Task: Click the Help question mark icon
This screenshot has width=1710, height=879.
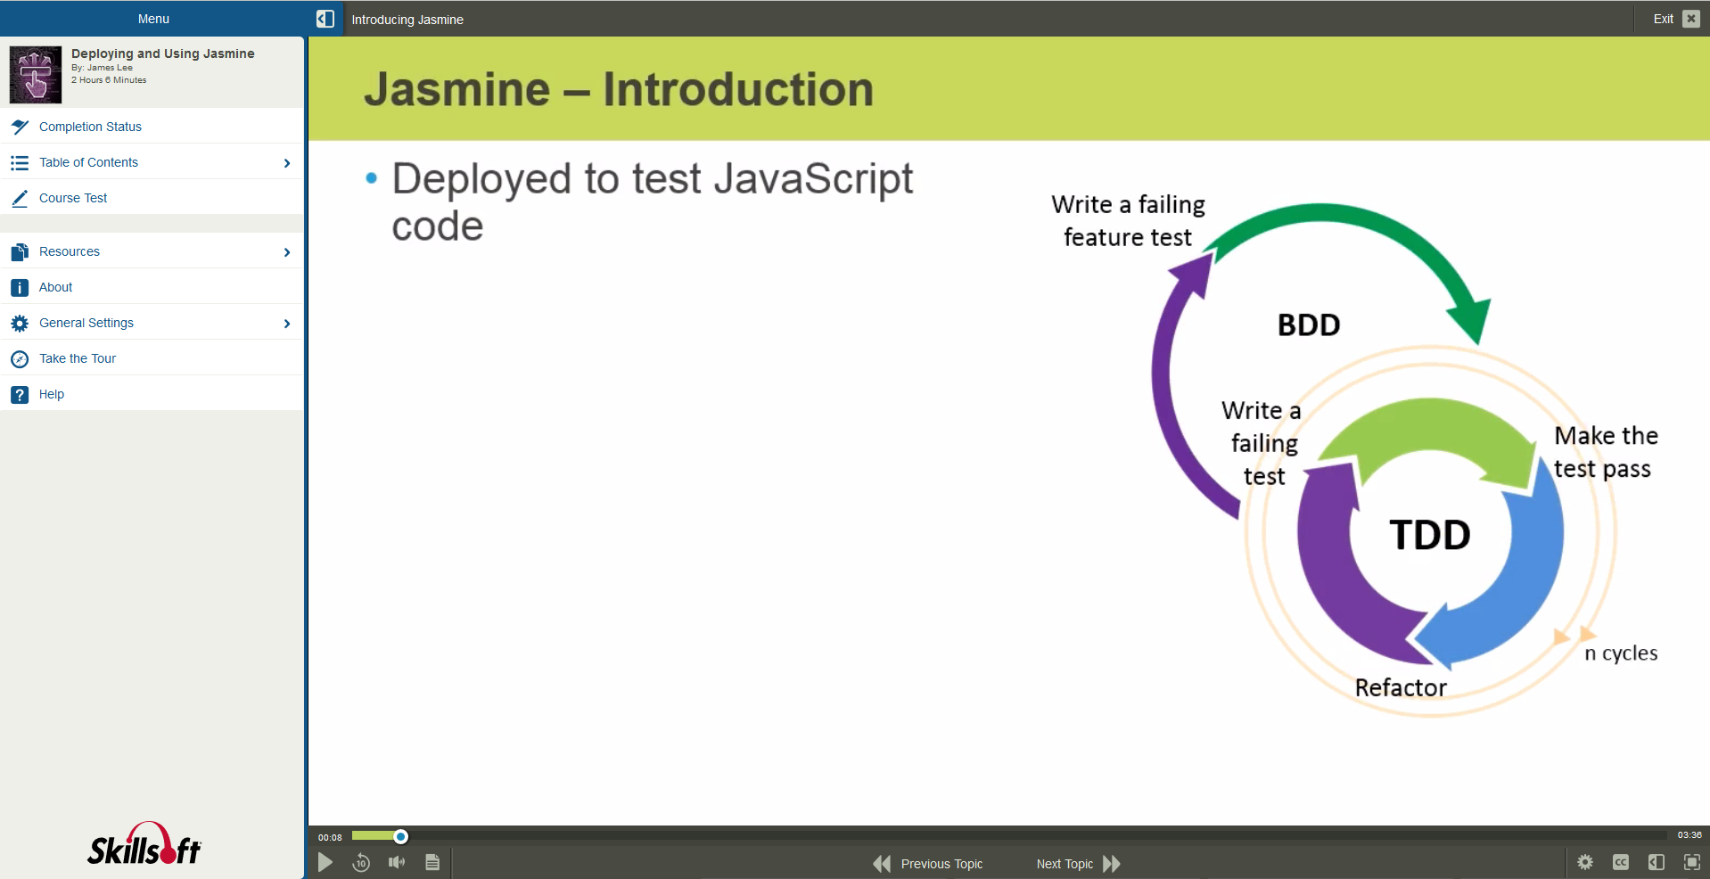Action: click(x=19, y=394)
